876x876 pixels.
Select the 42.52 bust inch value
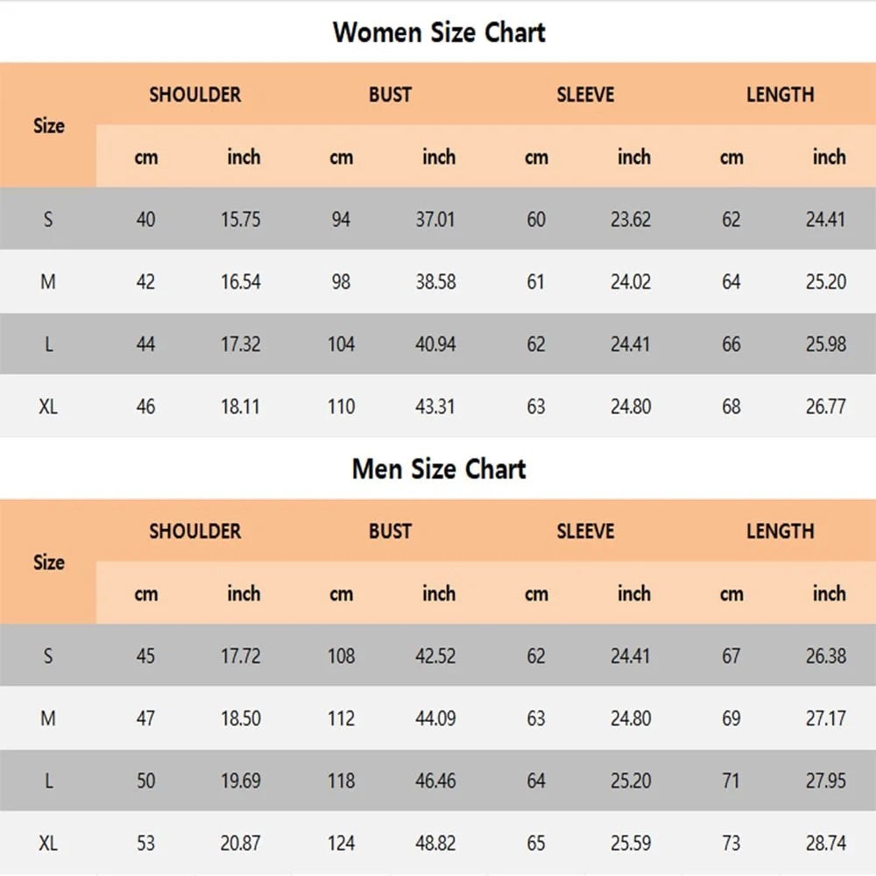point(435,655)
